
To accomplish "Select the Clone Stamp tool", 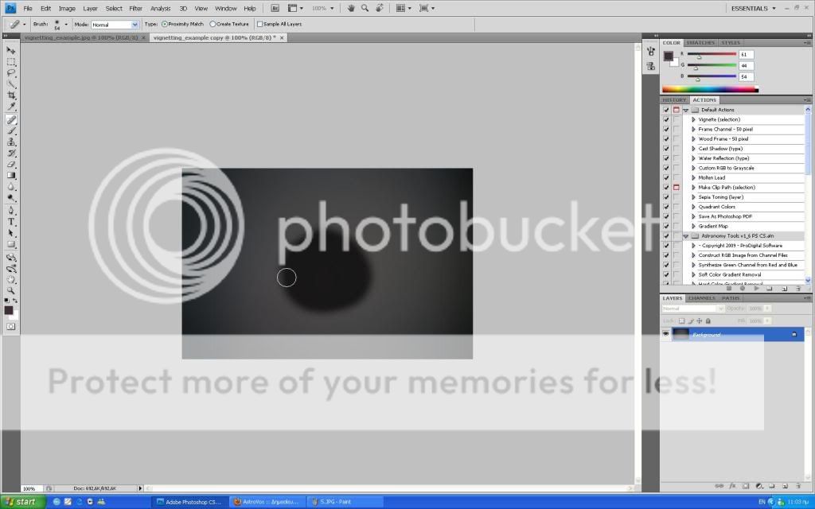I will coord(11,142).
